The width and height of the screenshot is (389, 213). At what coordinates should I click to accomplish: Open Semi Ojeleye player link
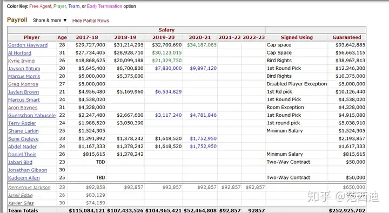pos(23,139)
